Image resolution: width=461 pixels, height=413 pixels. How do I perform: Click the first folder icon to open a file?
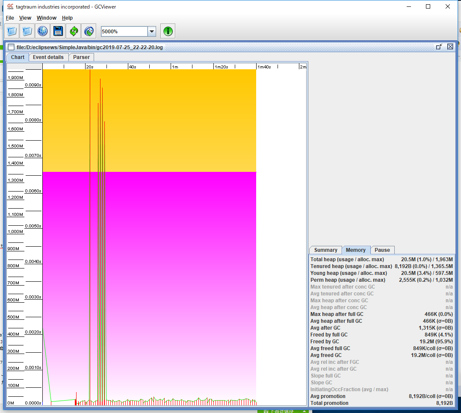(x=12, y=31)
